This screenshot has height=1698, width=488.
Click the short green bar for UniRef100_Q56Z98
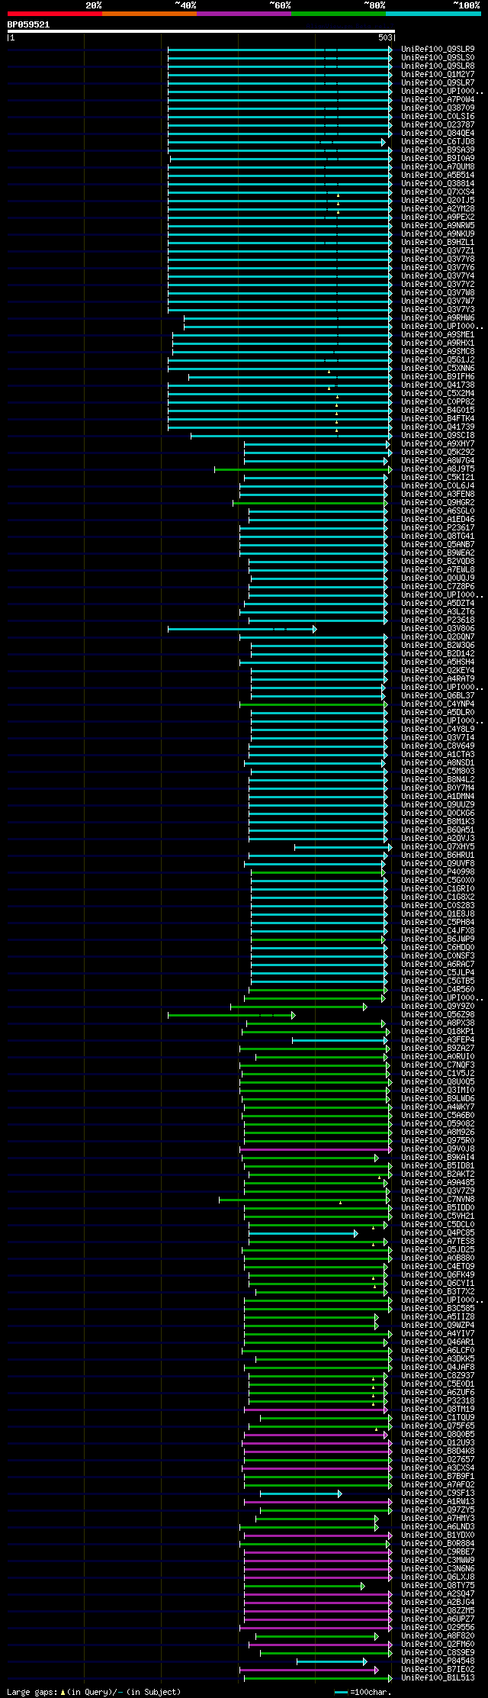tap(231, 1015)
